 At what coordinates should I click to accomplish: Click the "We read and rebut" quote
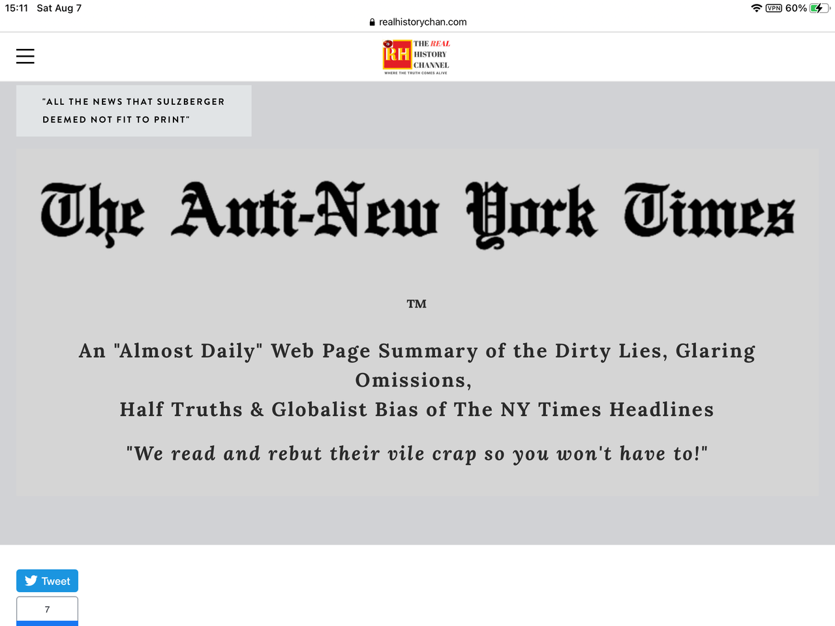pyautogui.click(x=417, y=453)
